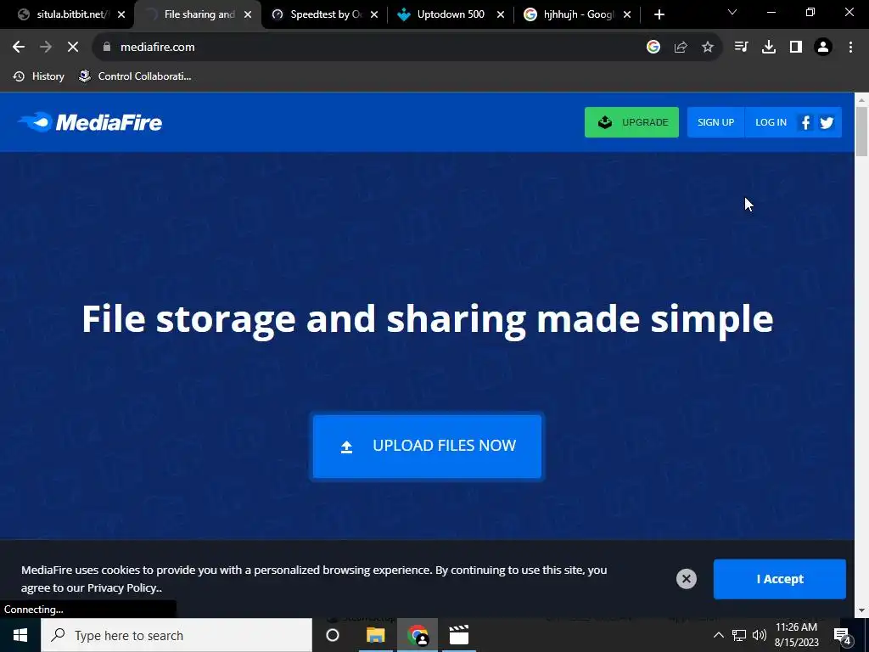Expand the tab search chevron
Viewport: 869px width, 652px height.
tap(732, 12)
